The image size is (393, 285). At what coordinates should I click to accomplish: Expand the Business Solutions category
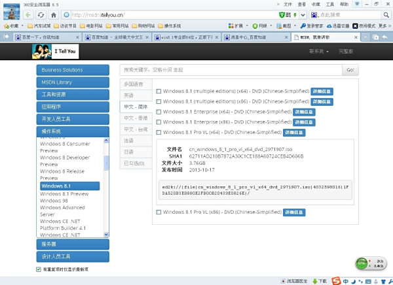point(73,70)
